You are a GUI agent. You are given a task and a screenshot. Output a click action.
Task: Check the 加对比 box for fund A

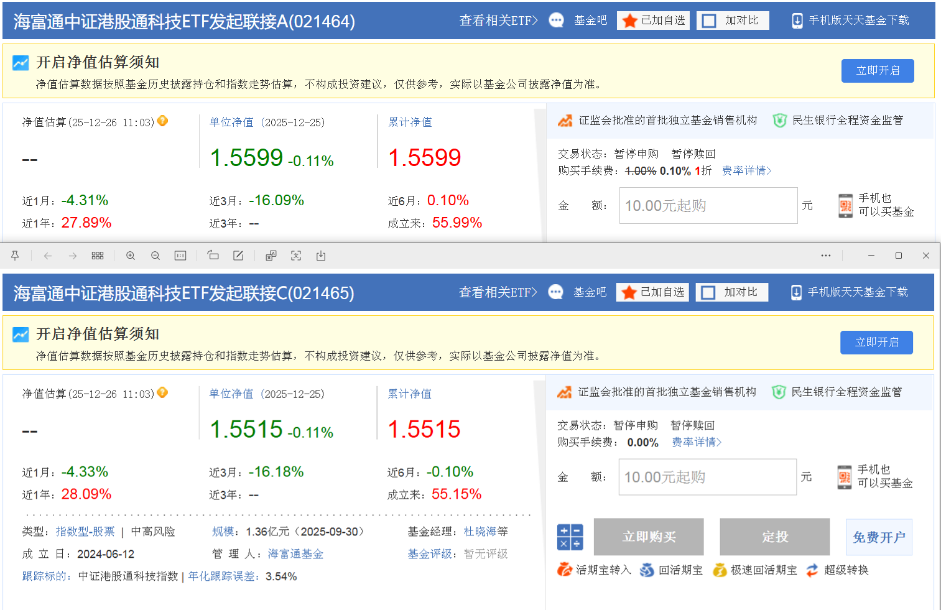[x=709, y=21]
